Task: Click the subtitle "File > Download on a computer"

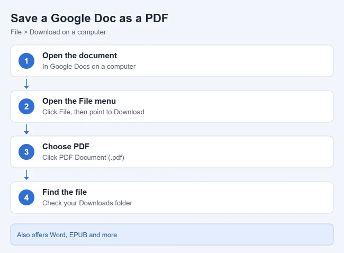Action: (58, 32)
